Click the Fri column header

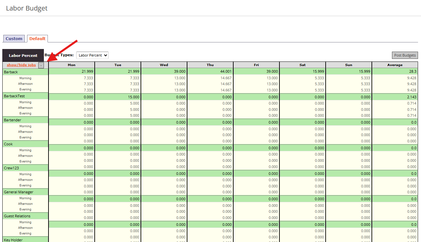(x=256, y=65)
